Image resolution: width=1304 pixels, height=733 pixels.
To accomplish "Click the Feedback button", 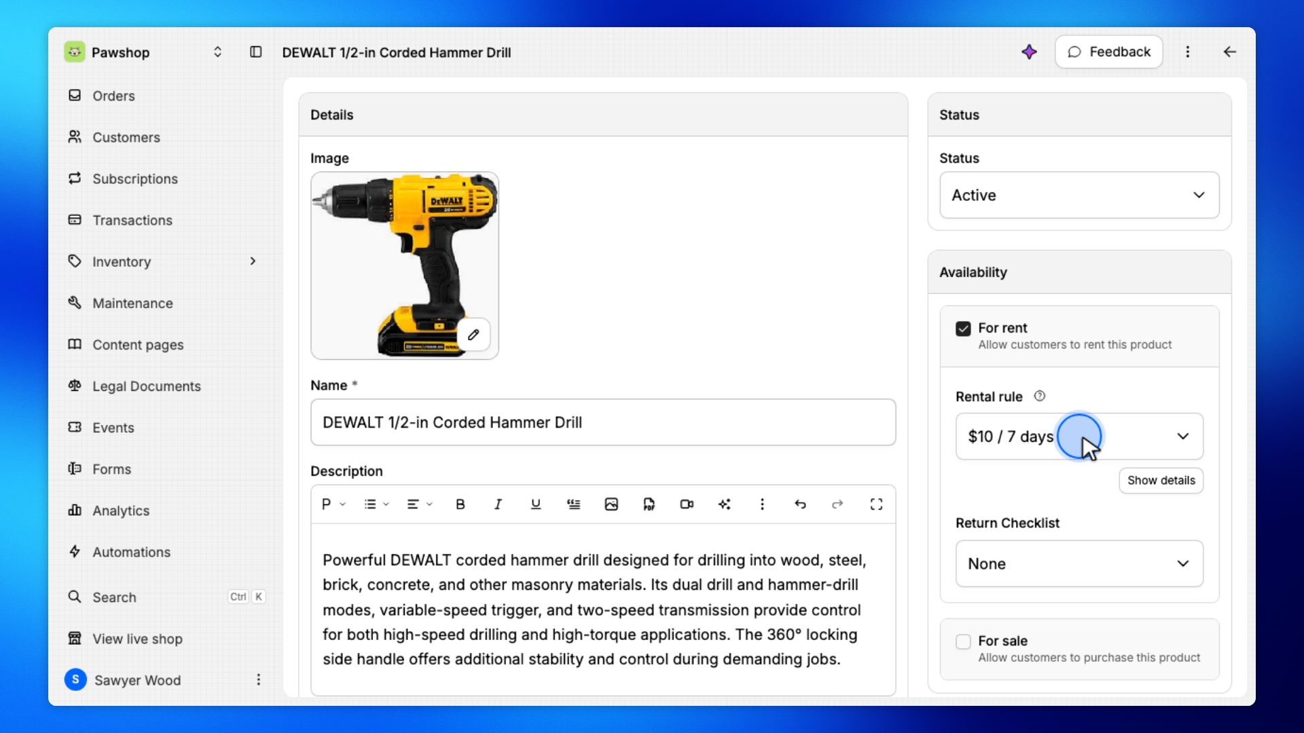I will pos(1108,52).
